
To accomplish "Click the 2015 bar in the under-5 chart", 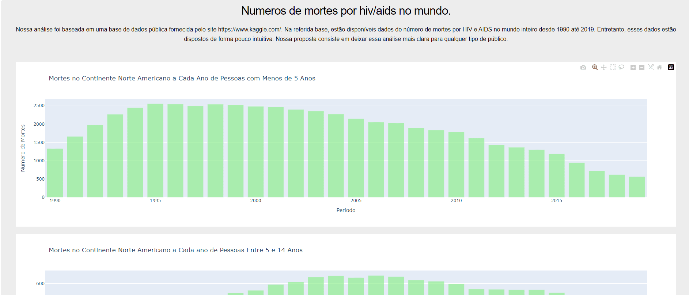I will [557, 176].
